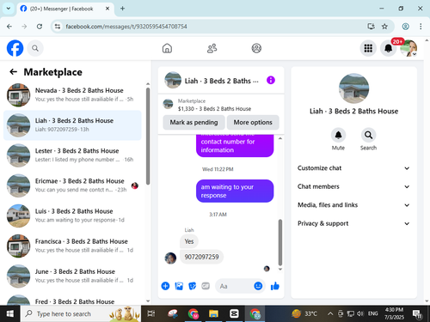Open Luis - 3 Beds 2 Baths House chat
This screenshot has height=322, width=430.
pyautogui.click(x=72, y=216)
